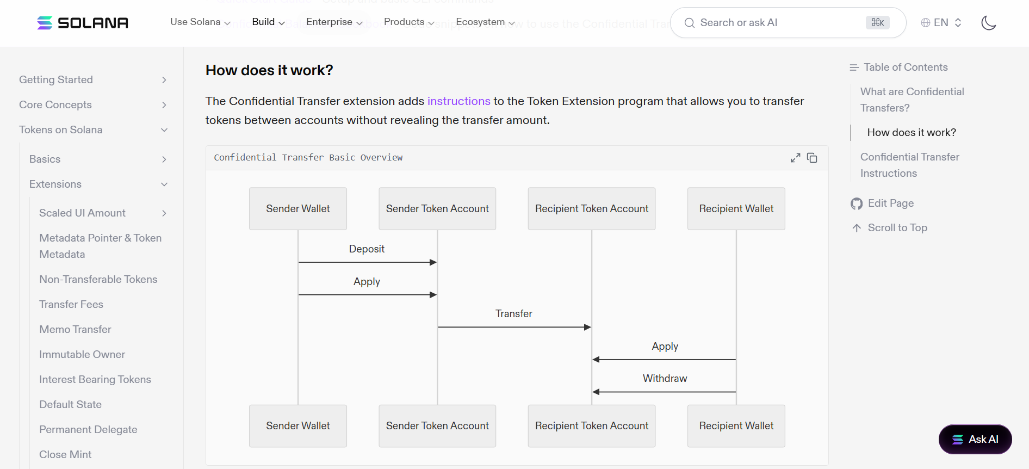Image resolution: width=1029 pixels, height=469 pixels.
Task: Open Interest Bearing Tokens page
Action: [95, 380]
